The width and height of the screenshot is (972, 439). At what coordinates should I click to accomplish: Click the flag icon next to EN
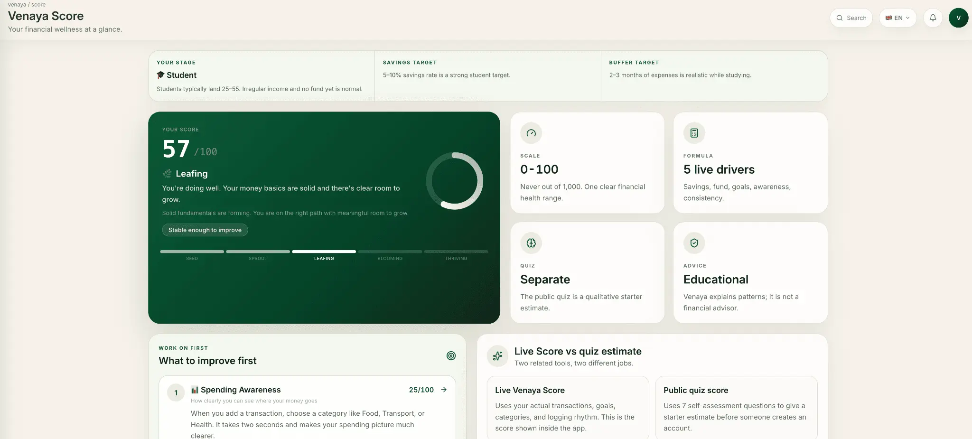pos(888,18)
